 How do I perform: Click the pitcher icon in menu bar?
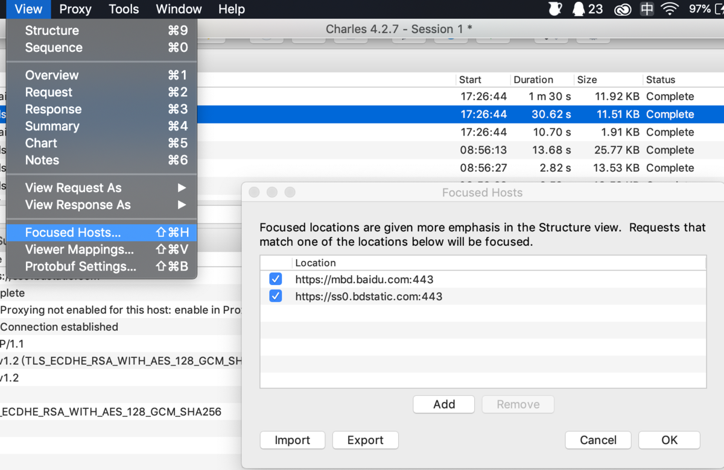pyautogui.click(x=554, y=9)
